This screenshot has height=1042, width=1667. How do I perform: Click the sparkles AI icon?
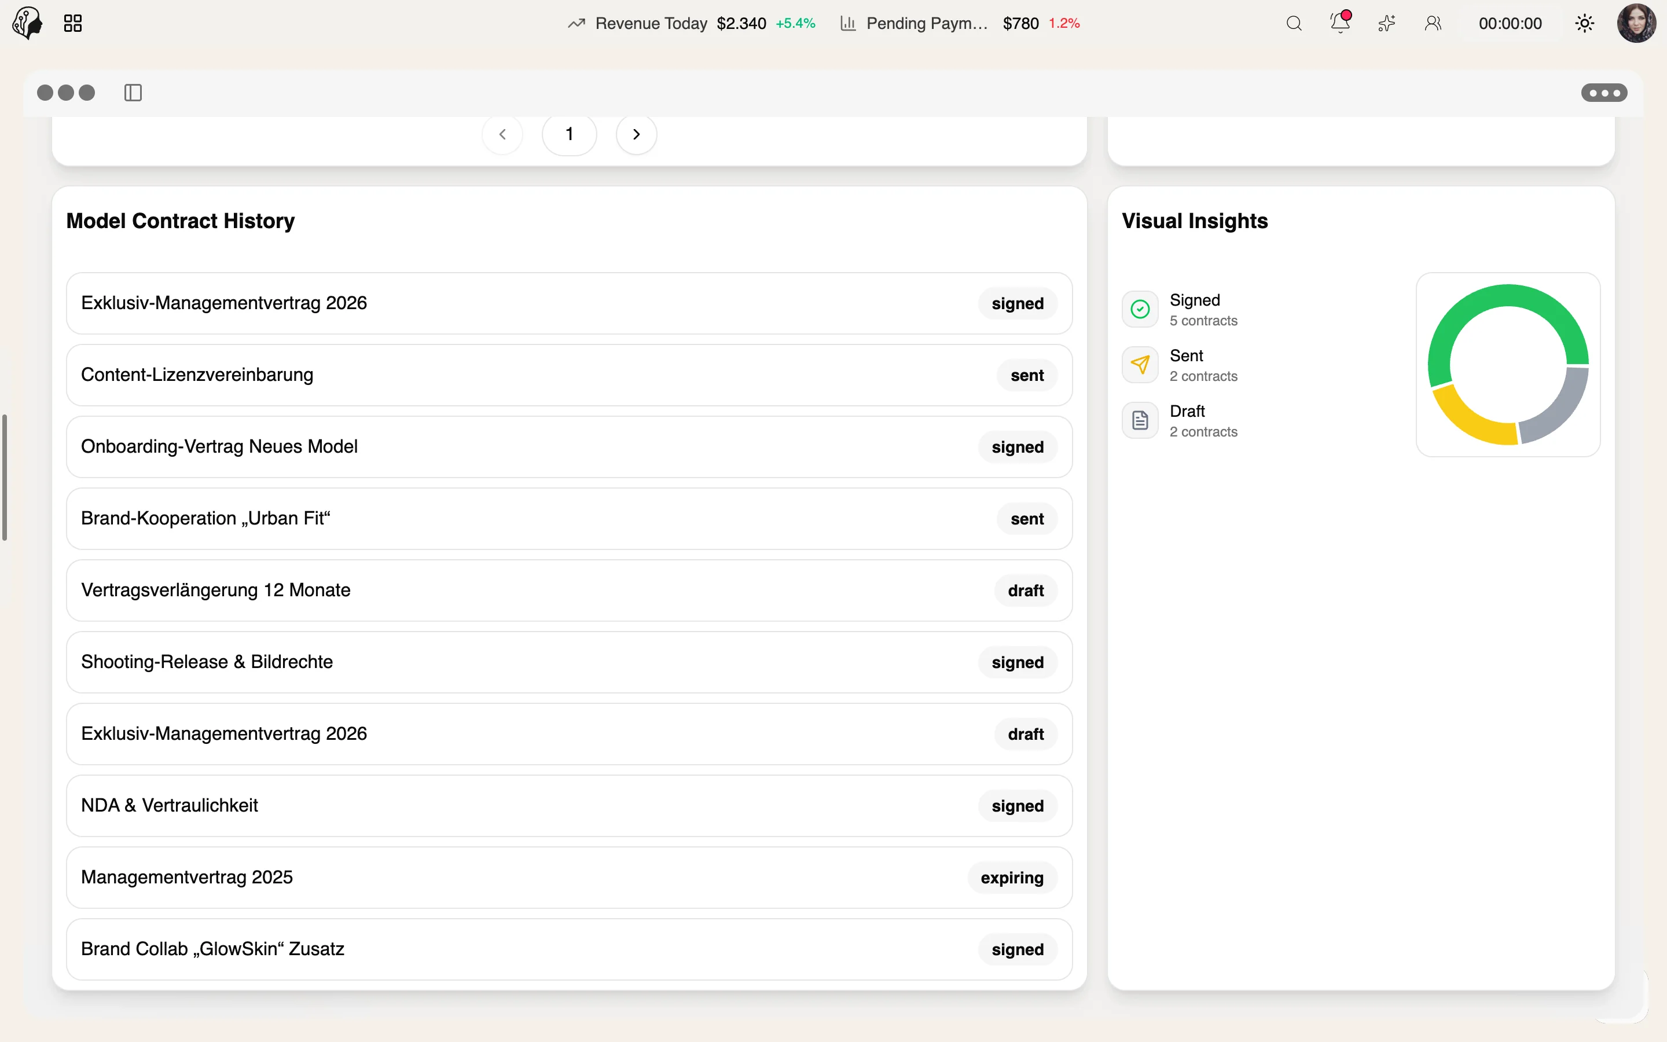click(1387, 23)
